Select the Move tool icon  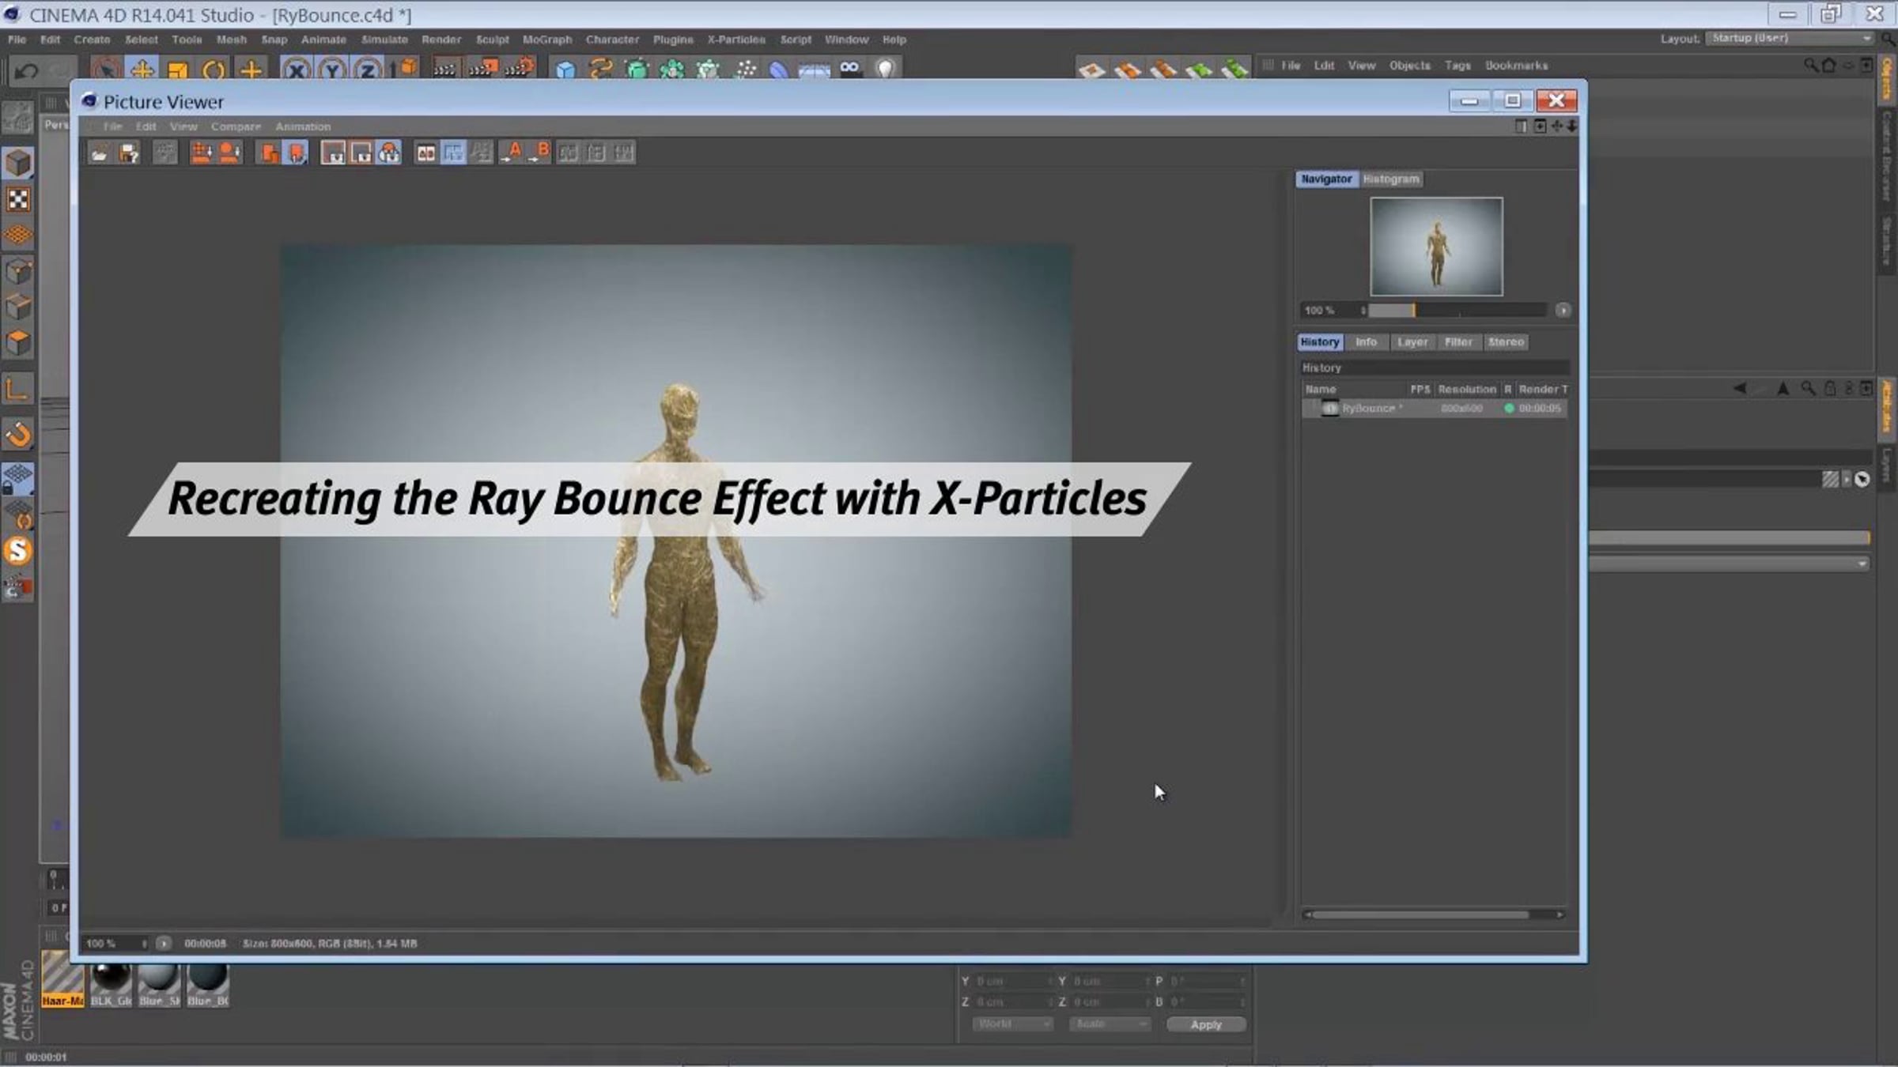click(x=143, y=70)
